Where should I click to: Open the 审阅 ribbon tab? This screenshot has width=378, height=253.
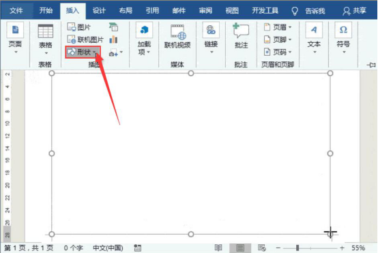point(205,11)
